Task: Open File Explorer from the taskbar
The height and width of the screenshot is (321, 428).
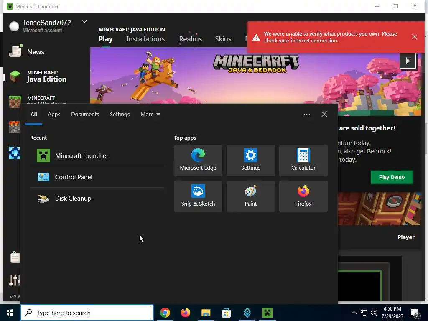Action: tap(206, 313)
